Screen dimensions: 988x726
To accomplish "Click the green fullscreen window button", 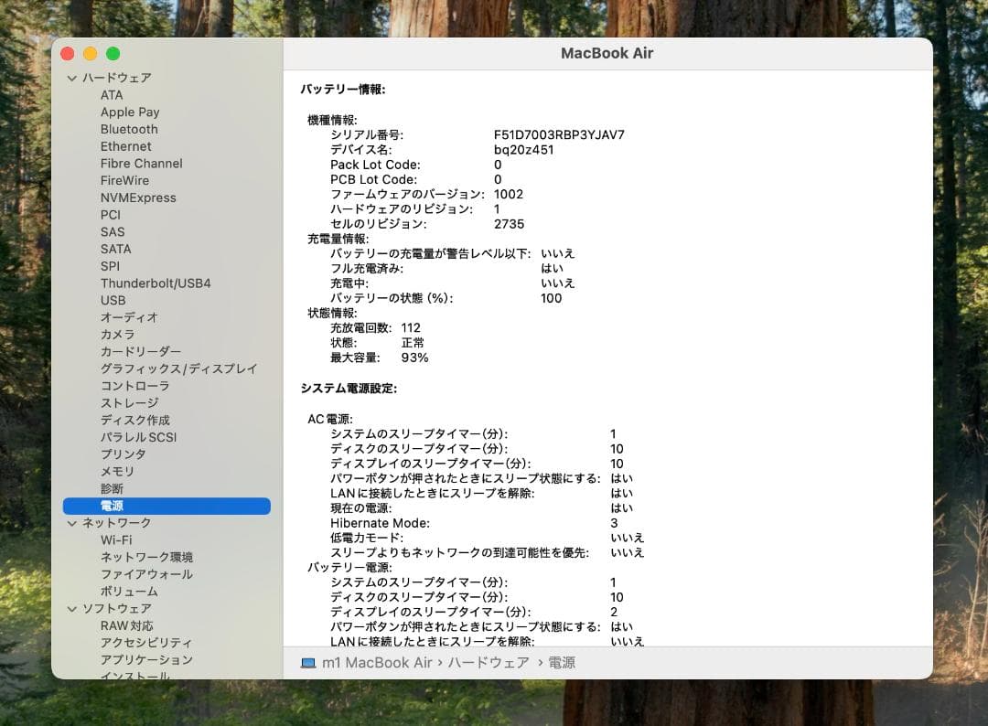I will 113,54.
